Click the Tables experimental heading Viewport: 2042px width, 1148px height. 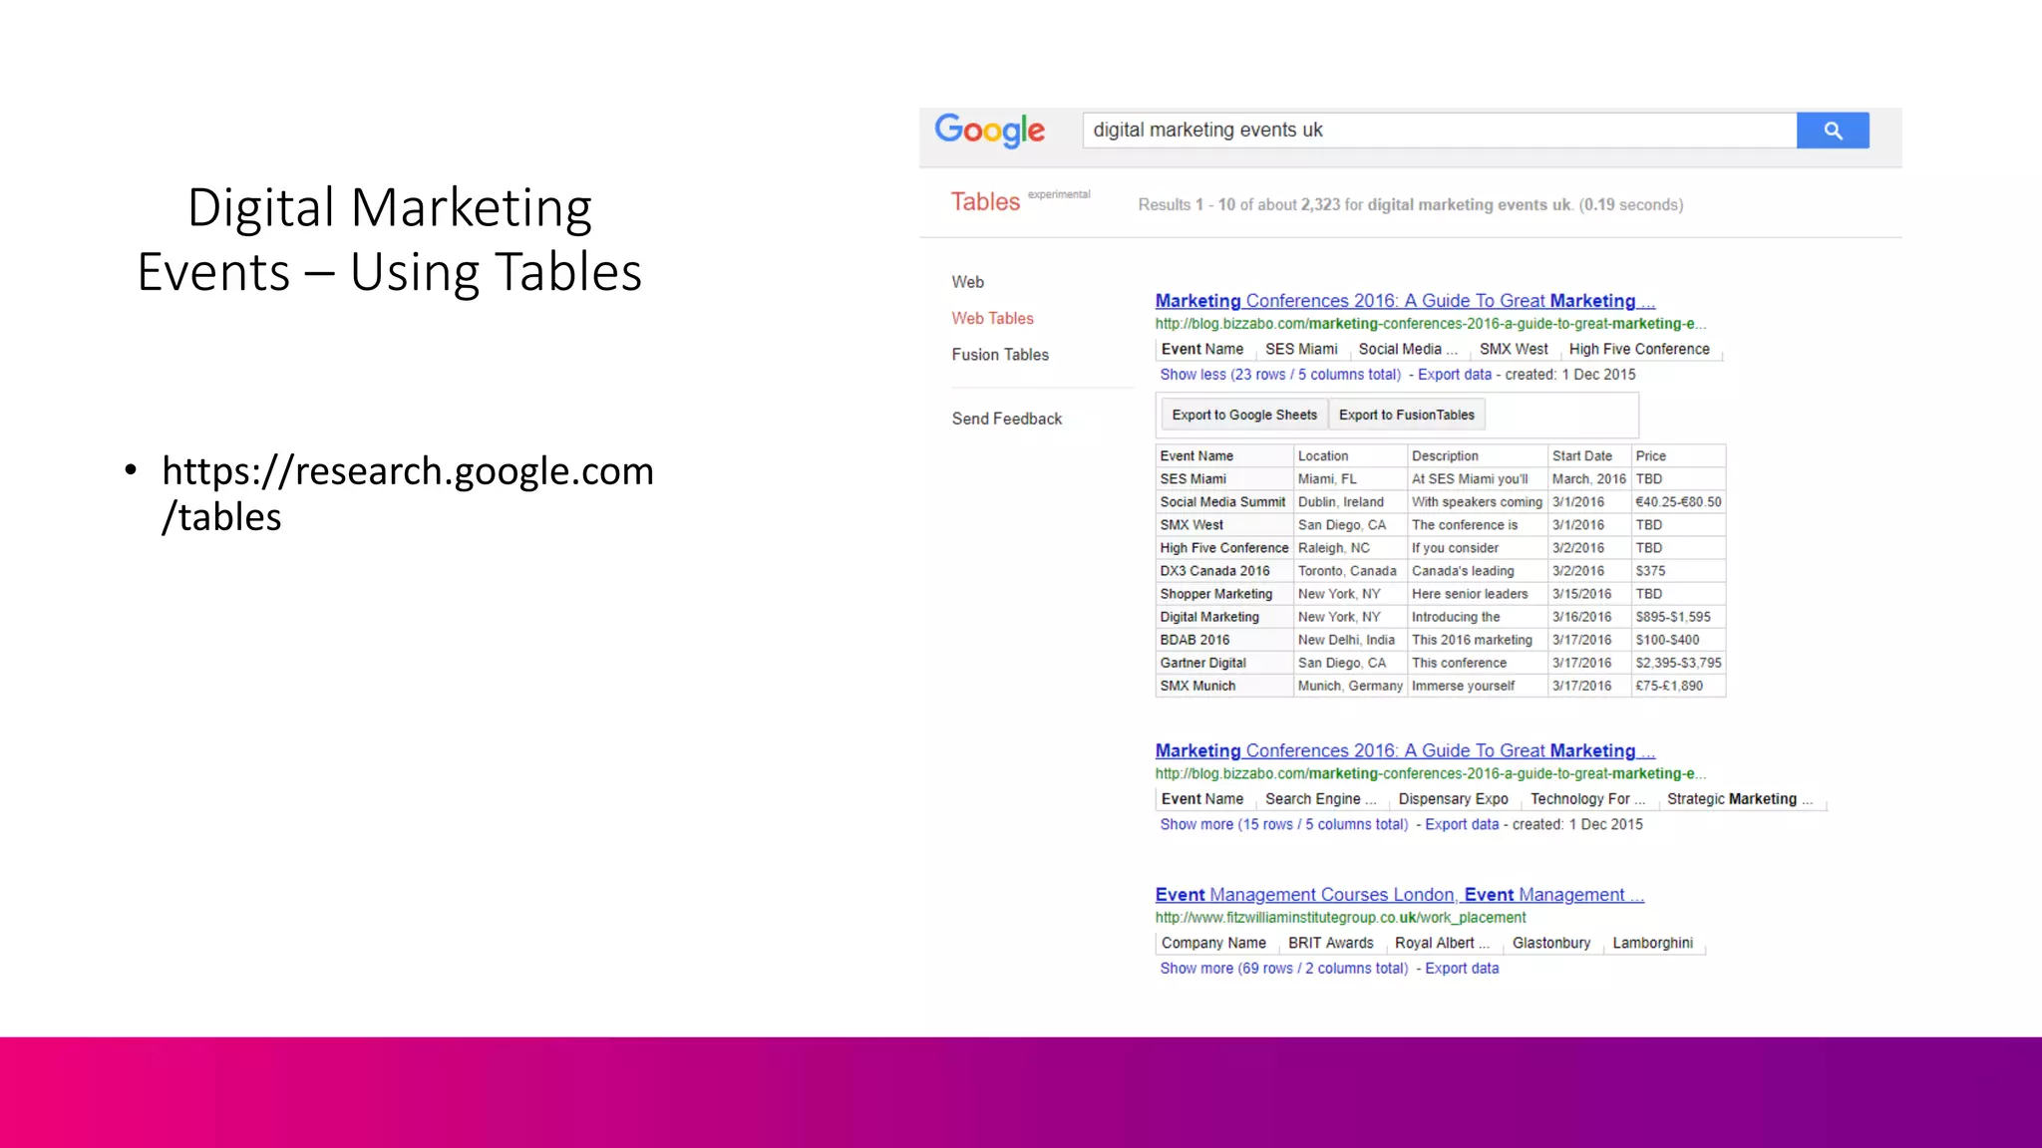click(985, 202)
